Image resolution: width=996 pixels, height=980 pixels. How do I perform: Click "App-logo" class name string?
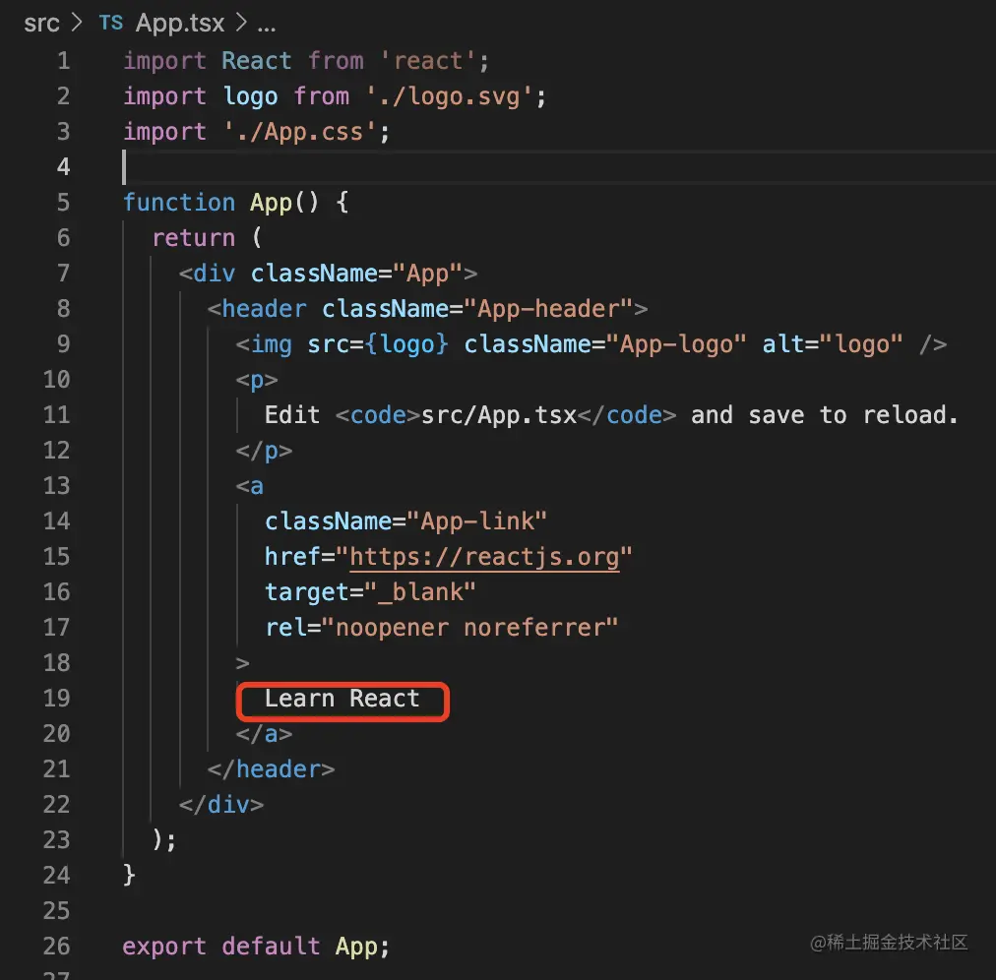tap(676, 344)
